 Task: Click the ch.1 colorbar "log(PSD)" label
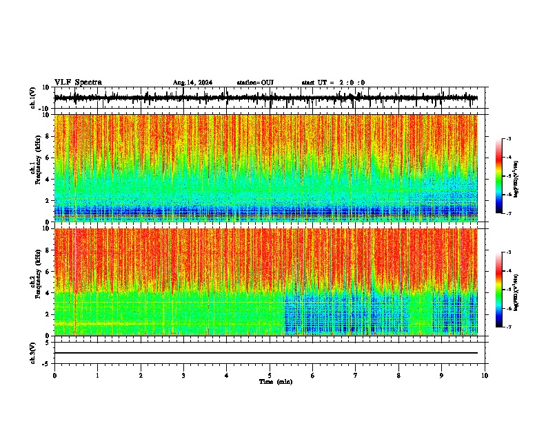(516, 179)
